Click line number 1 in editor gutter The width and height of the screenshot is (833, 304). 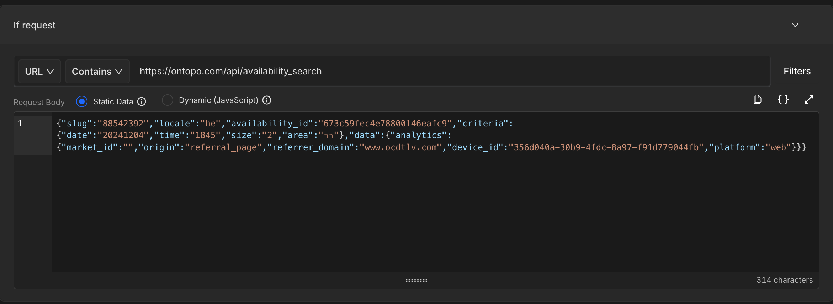[x=21, y=124]
